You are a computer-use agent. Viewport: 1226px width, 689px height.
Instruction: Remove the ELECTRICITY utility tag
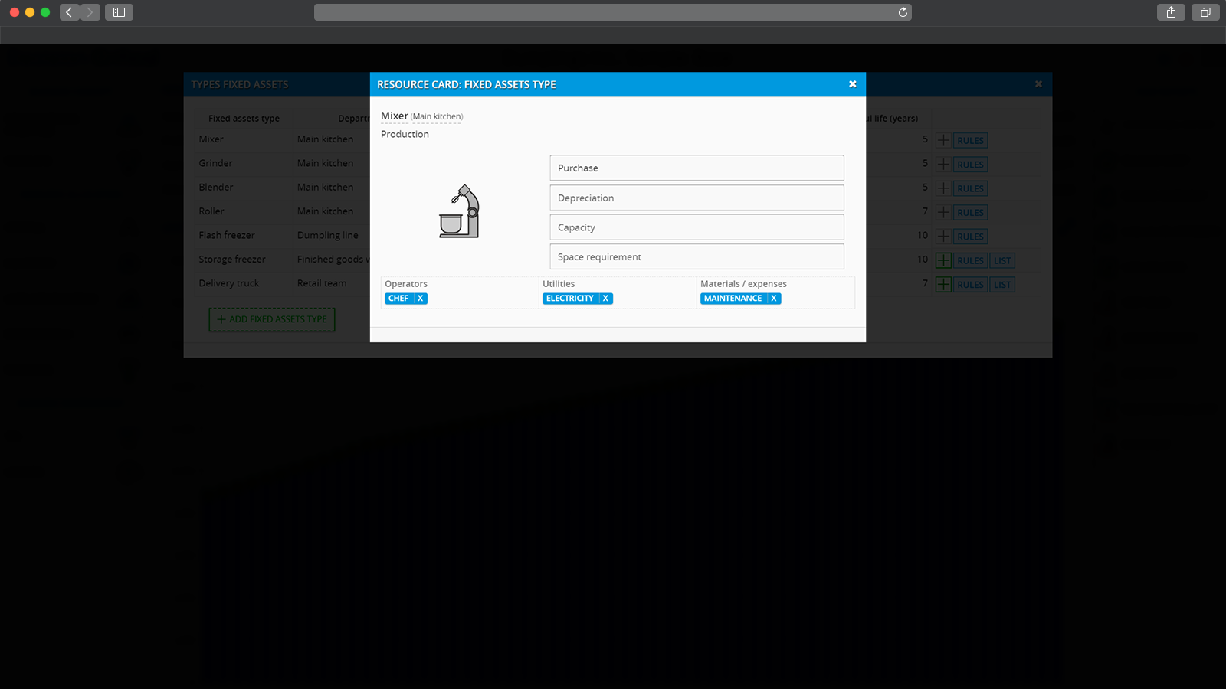[x=605, y=299]
